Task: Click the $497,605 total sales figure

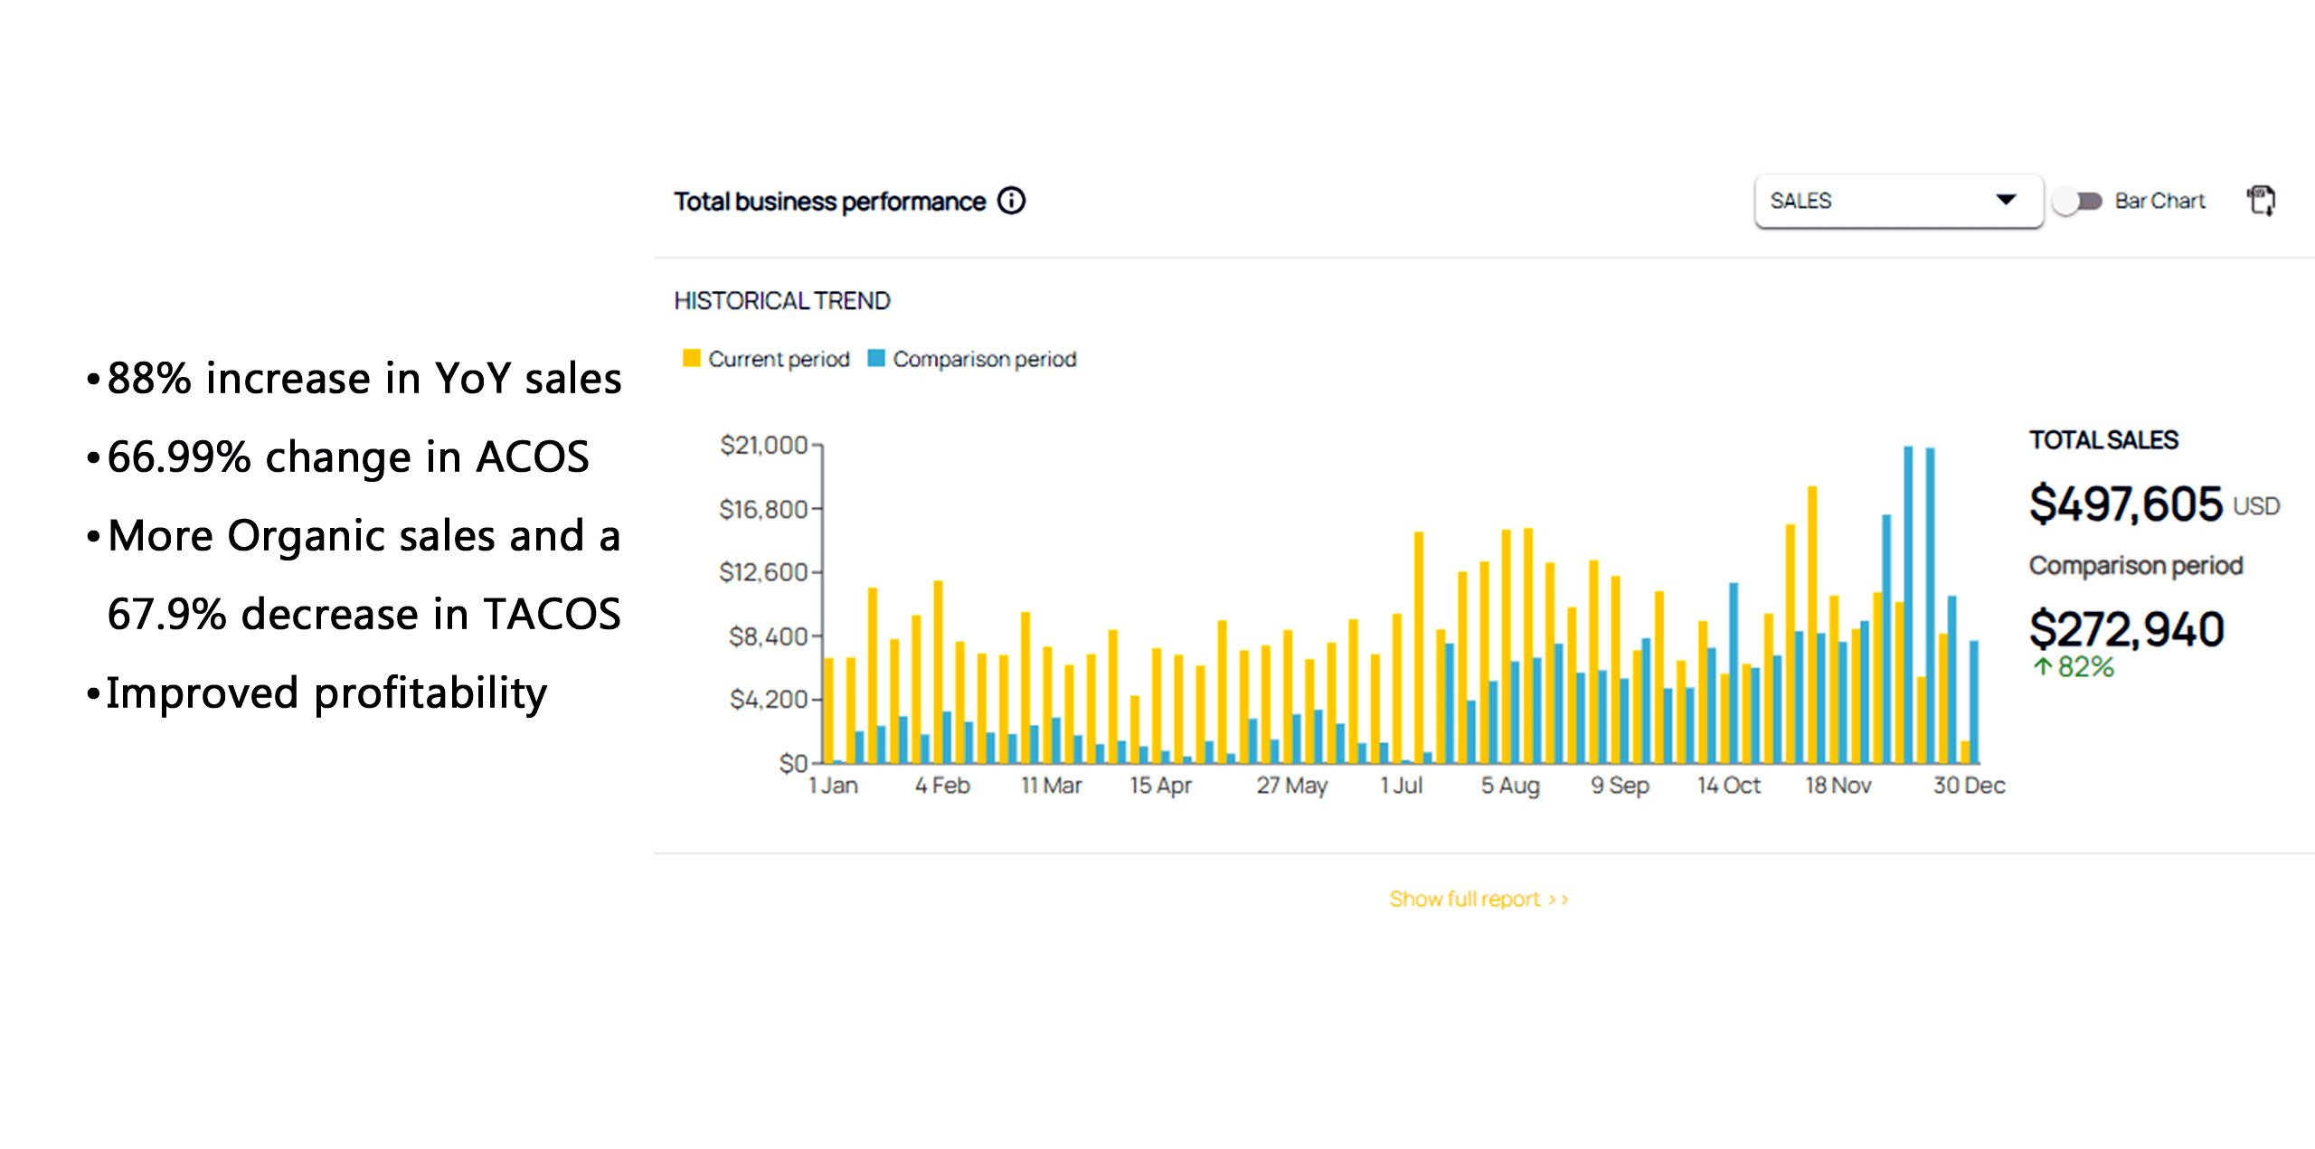Action: [x=2125, y=504]
